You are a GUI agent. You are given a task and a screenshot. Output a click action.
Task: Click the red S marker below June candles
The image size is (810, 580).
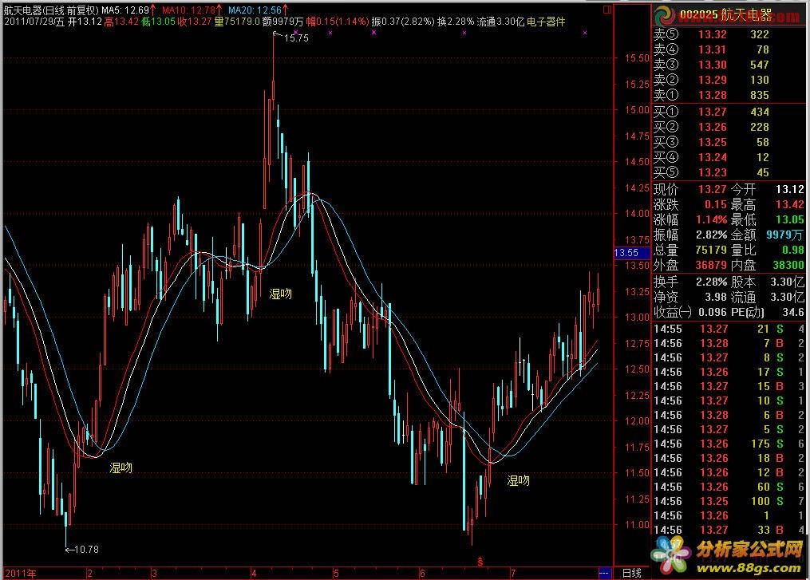(x=480, y=562)
